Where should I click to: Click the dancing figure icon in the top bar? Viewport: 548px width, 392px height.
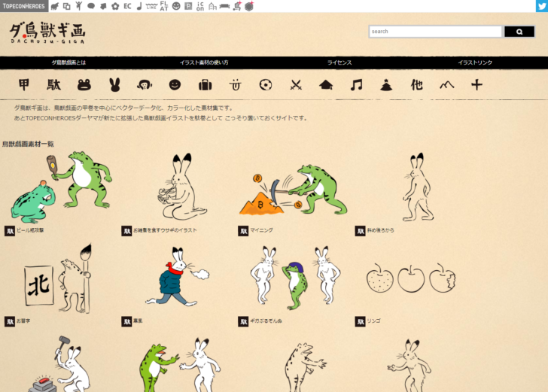(x=78, y=6)
